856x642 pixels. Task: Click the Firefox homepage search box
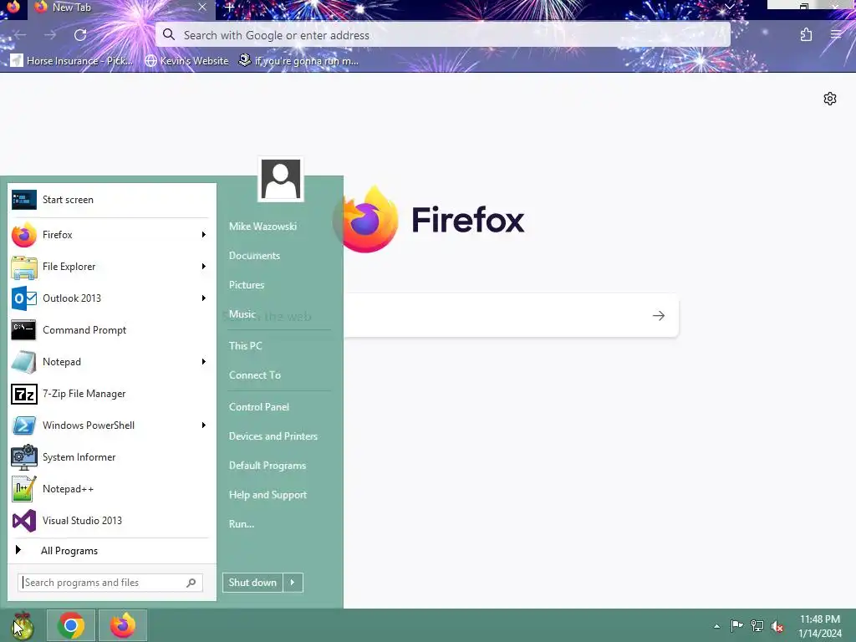point(511,315)
